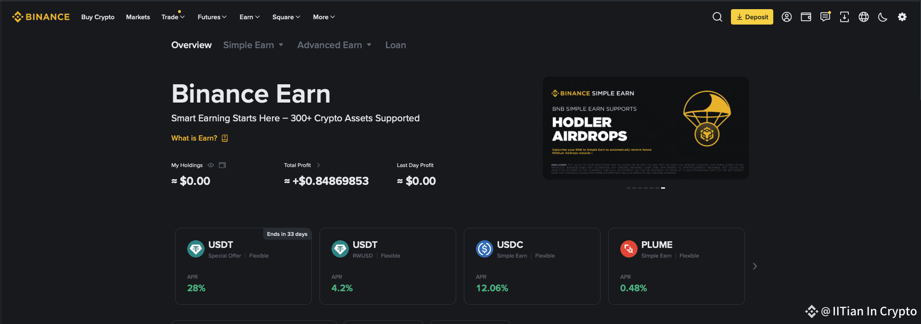Image resolution: width=921 pixels, height=324 pixels.
Task: Toggle dark mode moon icon
Action: [x=883, y=17]
